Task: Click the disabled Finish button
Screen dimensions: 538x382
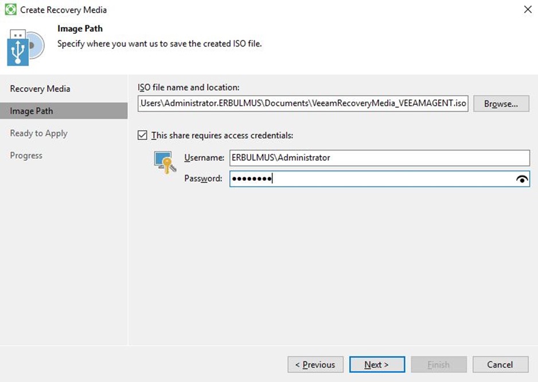Action: tap(439, 364)
